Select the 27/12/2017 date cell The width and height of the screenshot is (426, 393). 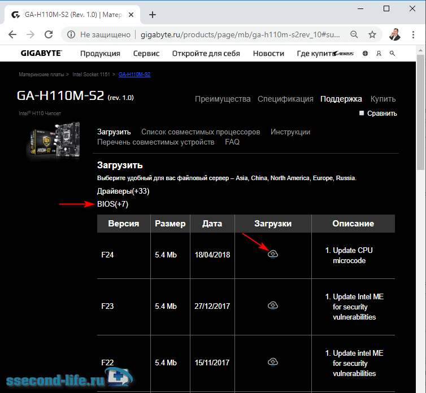click(212, 306)
